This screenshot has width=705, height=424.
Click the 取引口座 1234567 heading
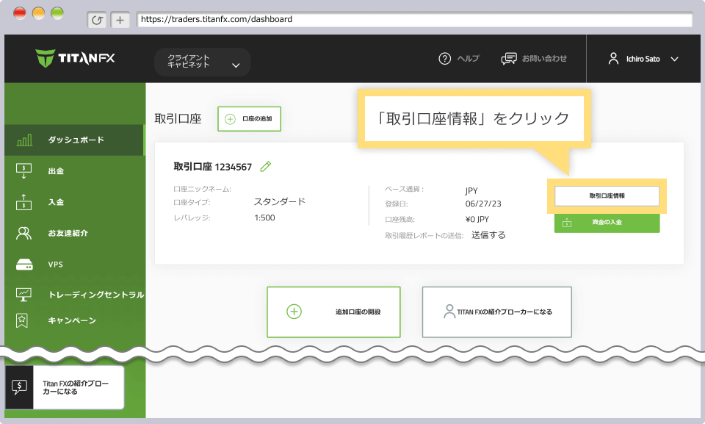tap(213, 167)
